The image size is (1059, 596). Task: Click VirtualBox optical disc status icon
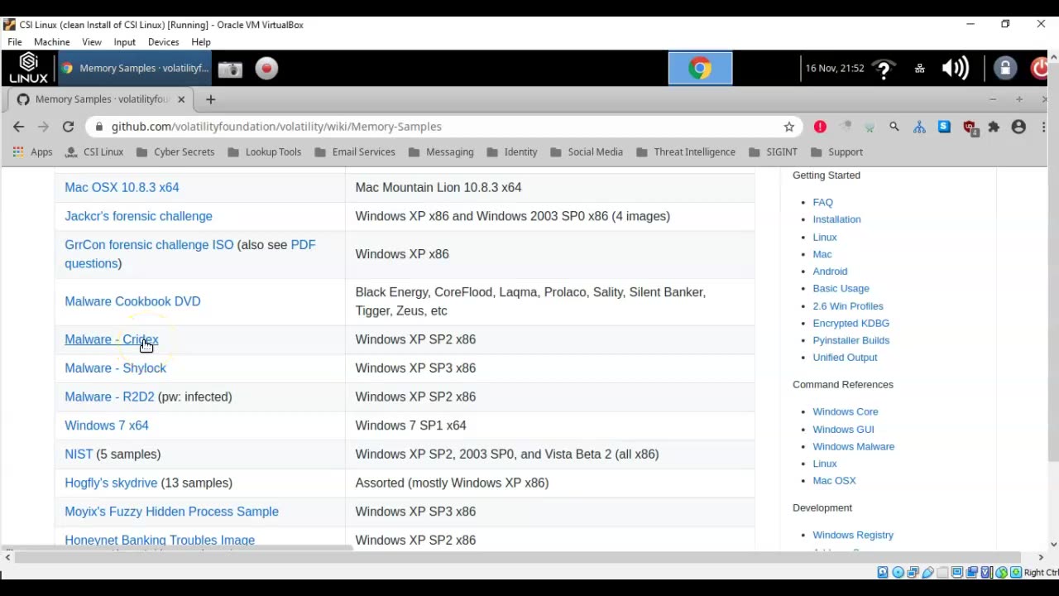pyautogui.click(x=898, y=572)
